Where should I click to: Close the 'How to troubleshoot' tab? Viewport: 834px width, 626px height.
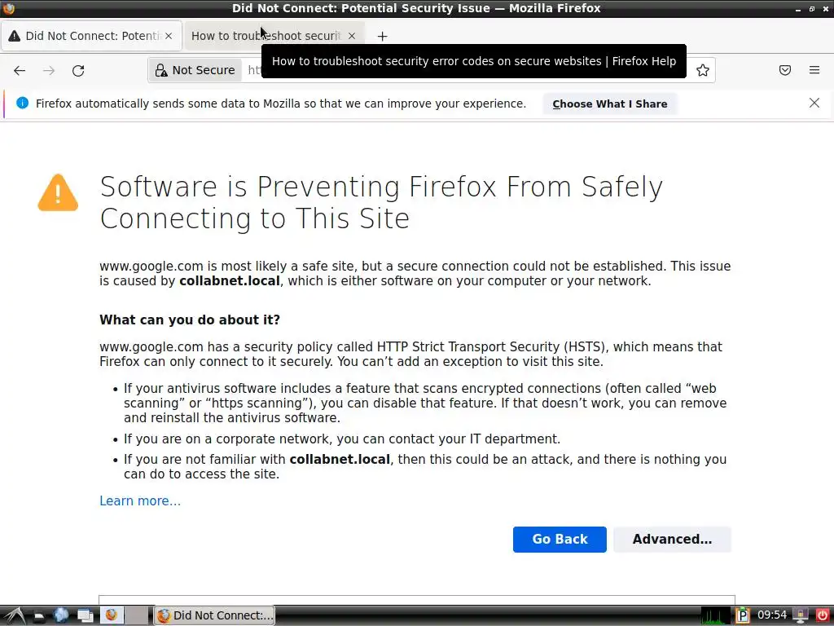point(352,36)
